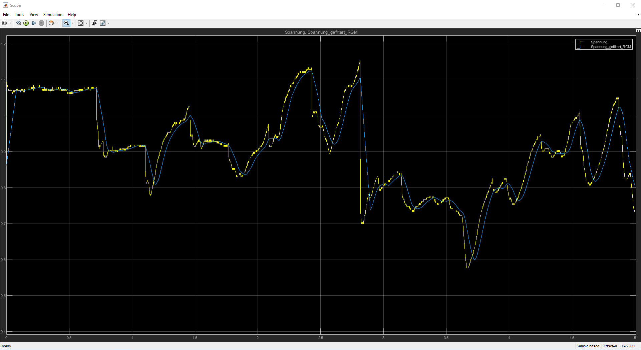Toggle Spannung_gefiltert_RGM signal in legend
This screenshot has width=641, height=350.
(610, 47)
